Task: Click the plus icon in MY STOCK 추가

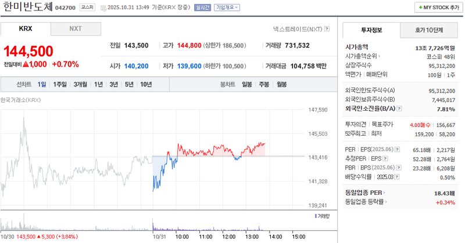Action: [420, 8]
